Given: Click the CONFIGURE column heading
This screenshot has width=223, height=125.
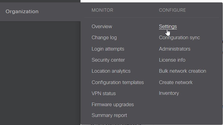Looking at the screenshot, I should coord(172,10).
